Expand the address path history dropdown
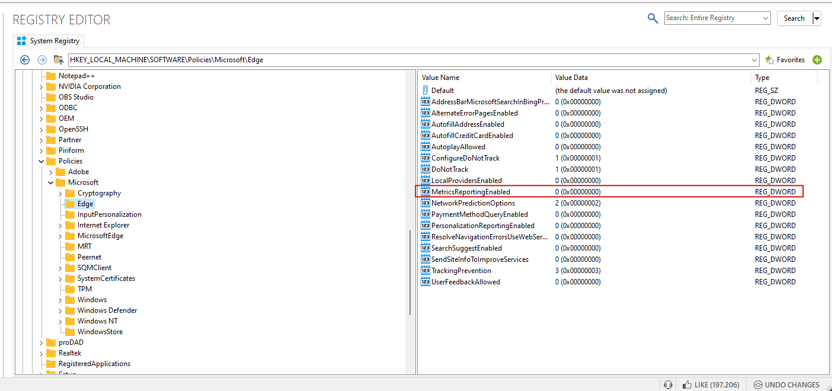Viewport: 832px width, 391px height. 754,60
